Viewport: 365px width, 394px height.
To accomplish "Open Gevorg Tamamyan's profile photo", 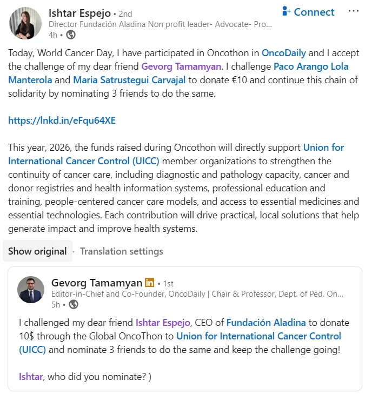I will (31, 290).
